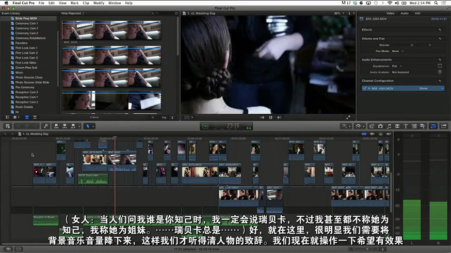
Task: Reset the Volume and Pan section
Action: (439, 38)
